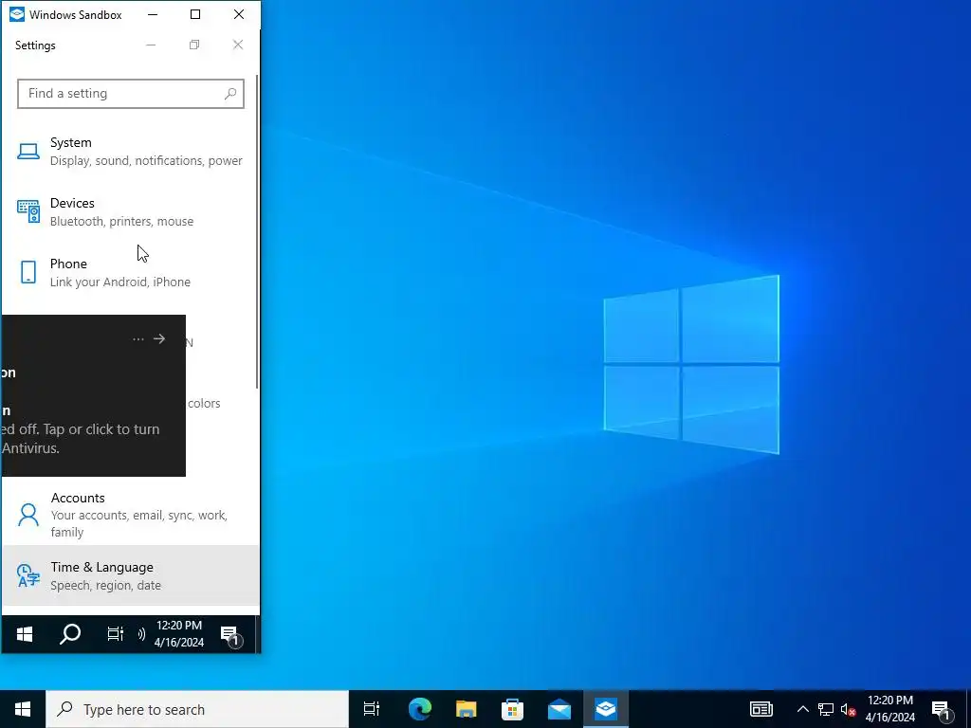Viewport: 971px width, 728px height.
Task: Open System settings category
Action: coord(130,152)
